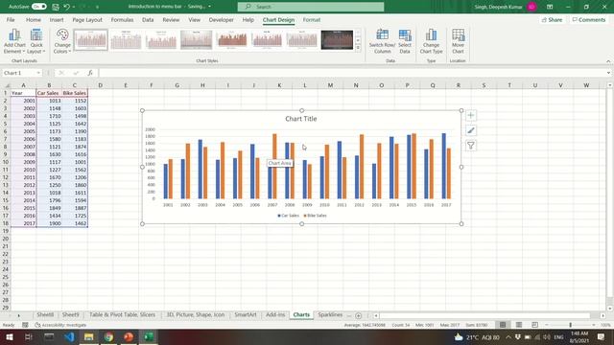
Task: Open the Chart Styles paintbrush button
Action: point(471,130)
